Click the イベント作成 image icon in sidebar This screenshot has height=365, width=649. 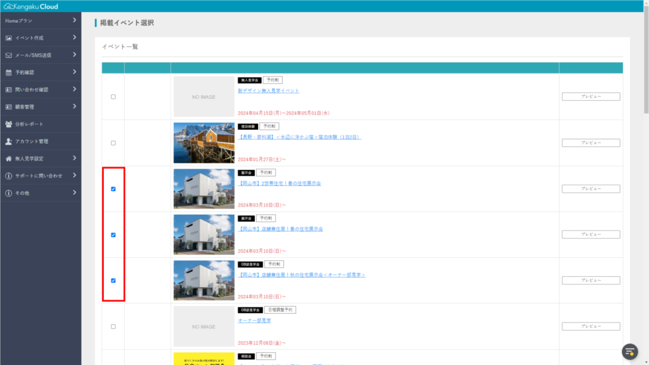pos(9,38)
